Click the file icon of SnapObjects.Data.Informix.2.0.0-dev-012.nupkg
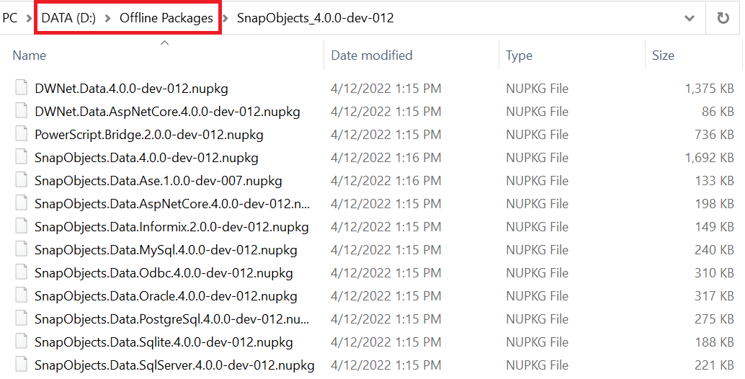The height and width of the screenshot is (379, 745). [22, 226]
